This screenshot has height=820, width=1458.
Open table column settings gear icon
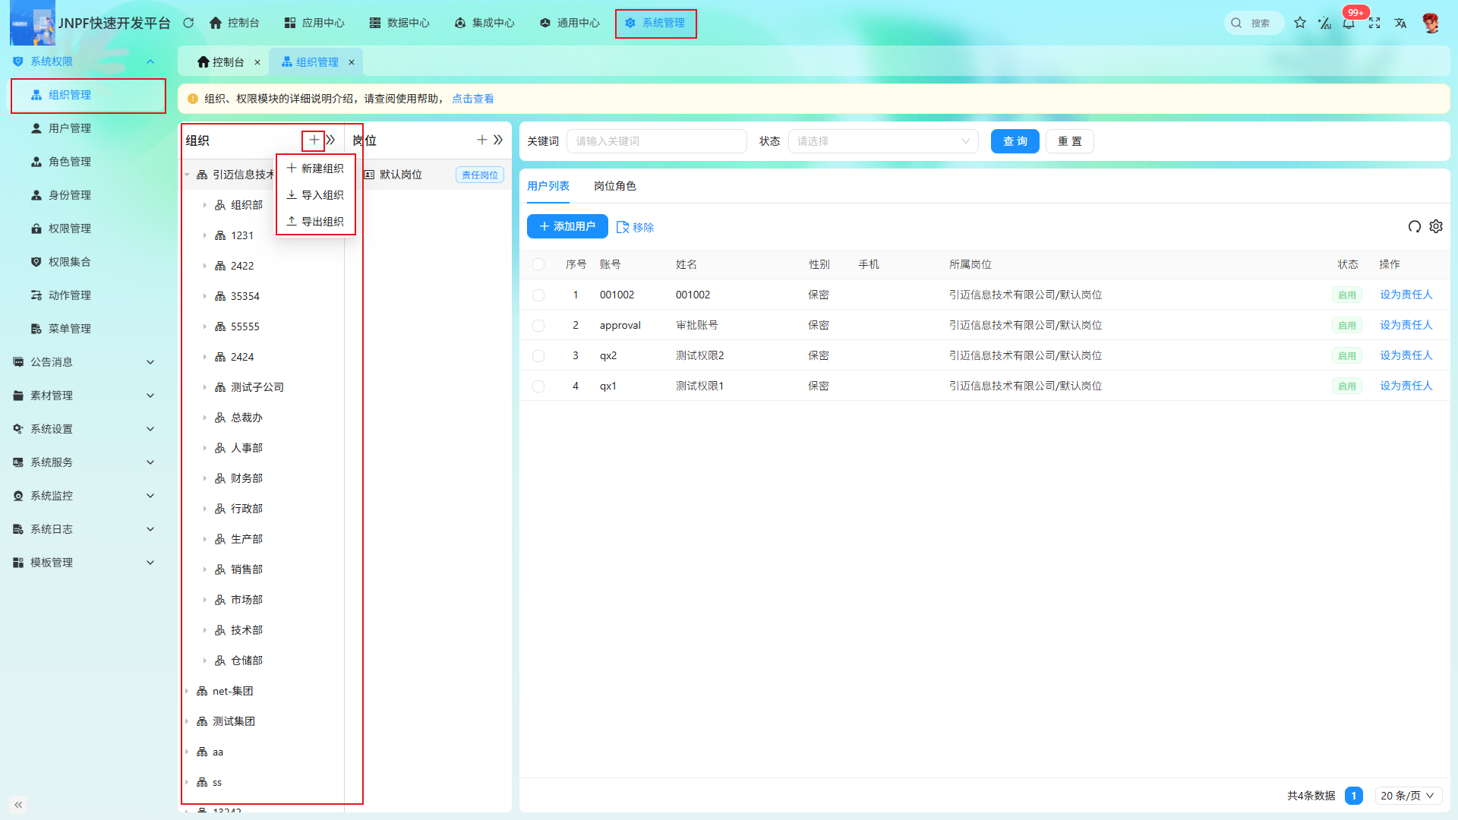1436,226
